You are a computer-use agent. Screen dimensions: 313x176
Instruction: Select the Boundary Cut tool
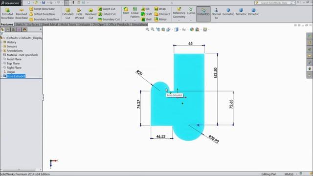tap(109, 20)
